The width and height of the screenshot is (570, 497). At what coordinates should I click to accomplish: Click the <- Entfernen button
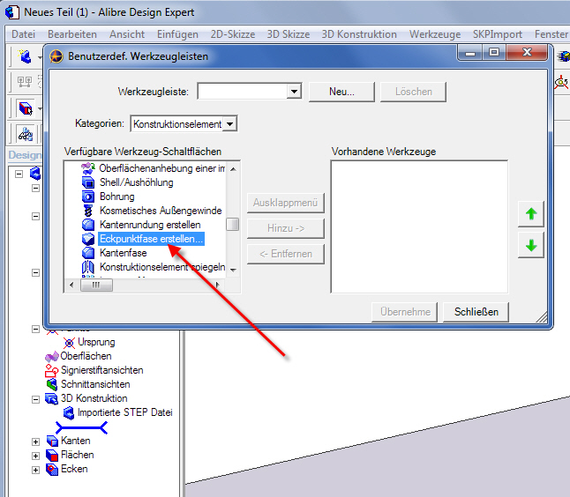click(x=285, y=254)
